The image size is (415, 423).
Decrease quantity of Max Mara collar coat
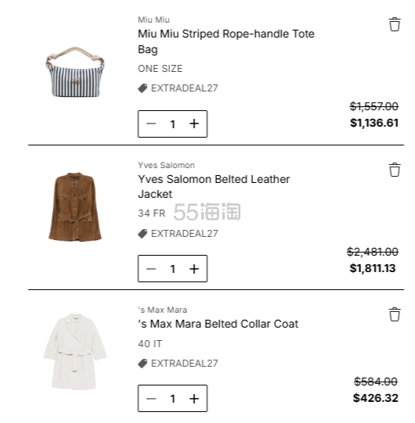pyautogui.click(x=151, y=399)
